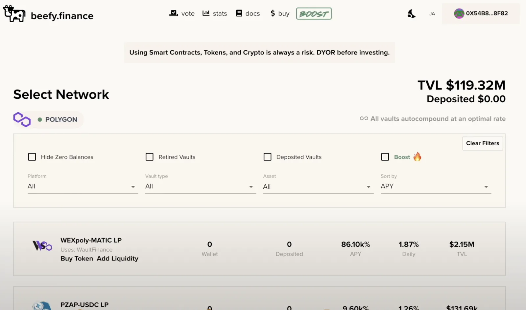Viewport: 526px width, 310px height.
Task: Click the Uses: WaultFinance text
Action: (86, 250)
